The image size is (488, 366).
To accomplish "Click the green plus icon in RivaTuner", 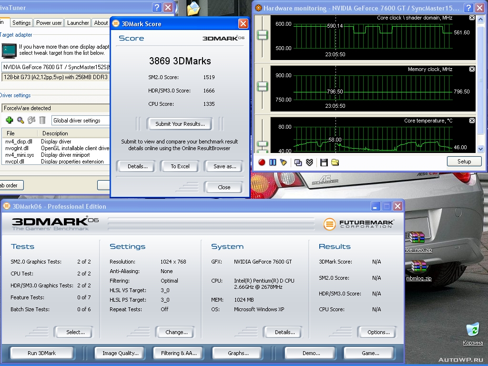I will point(10,120).
